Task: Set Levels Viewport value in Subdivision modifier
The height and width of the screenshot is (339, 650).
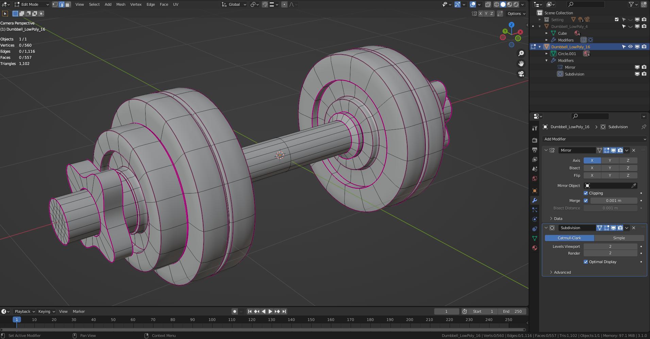Action: click(611, 246)
